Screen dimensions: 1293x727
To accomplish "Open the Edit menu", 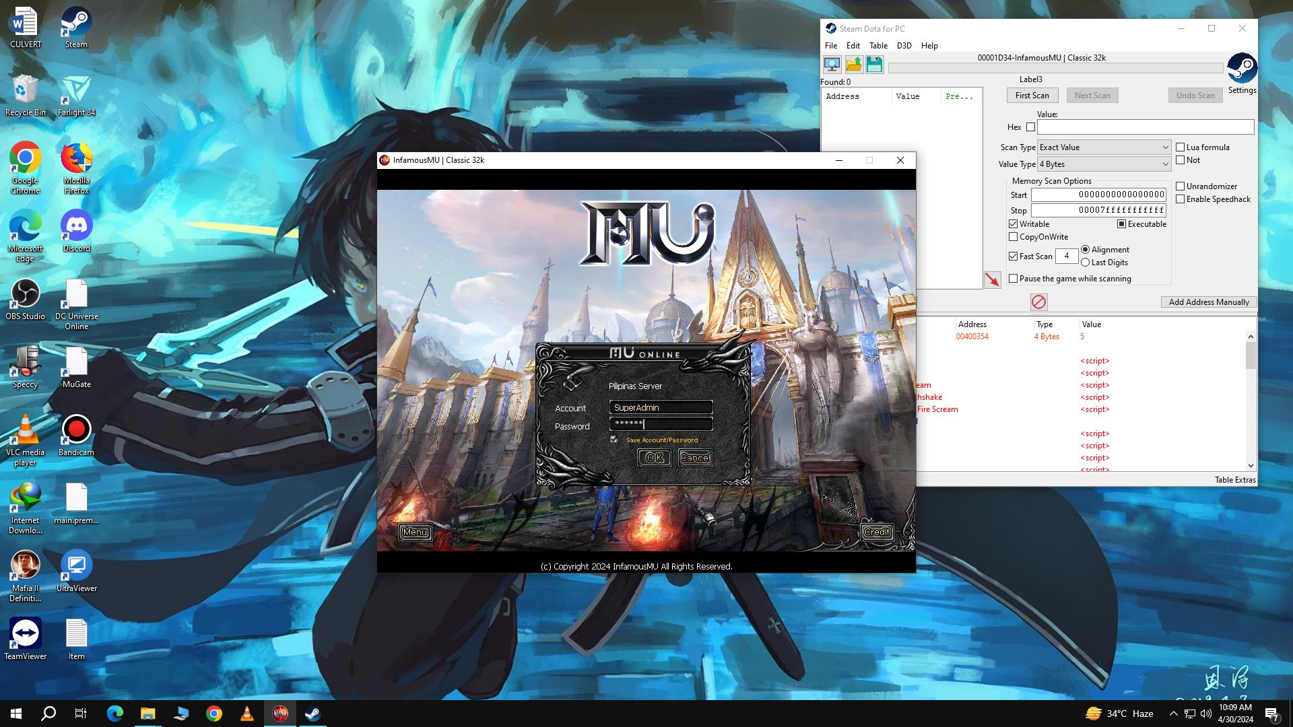I will click(853, 45).
